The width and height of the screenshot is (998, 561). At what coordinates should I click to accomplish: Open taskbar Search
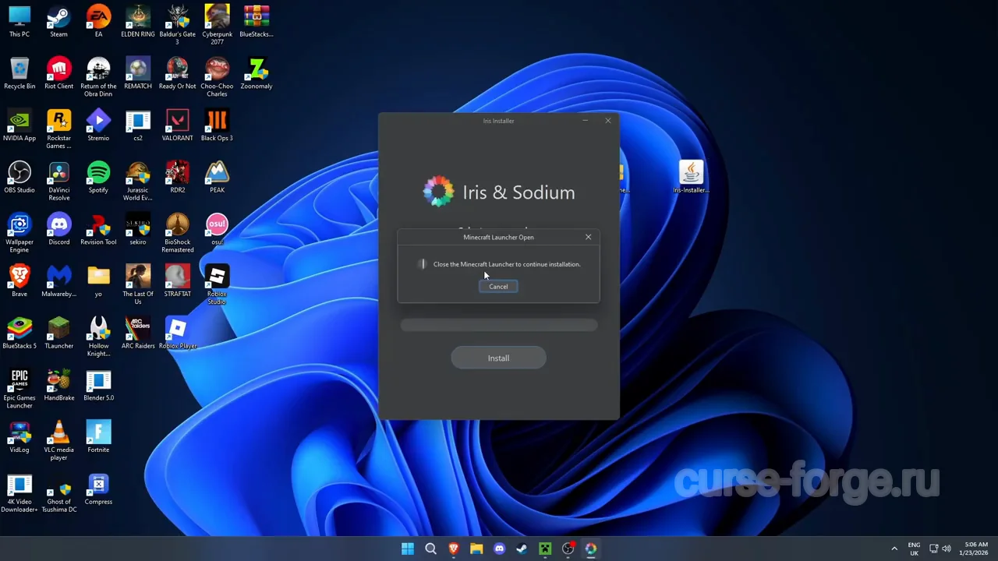[430, 549]
